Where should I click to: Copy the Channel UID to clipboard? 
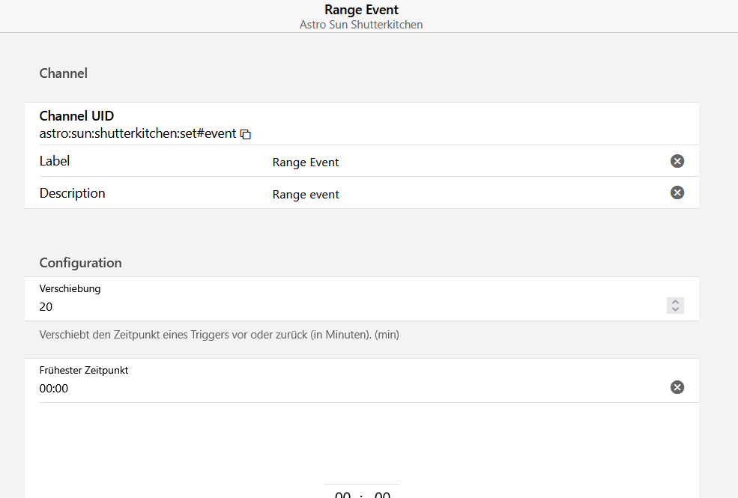click(x=246, y=135)
